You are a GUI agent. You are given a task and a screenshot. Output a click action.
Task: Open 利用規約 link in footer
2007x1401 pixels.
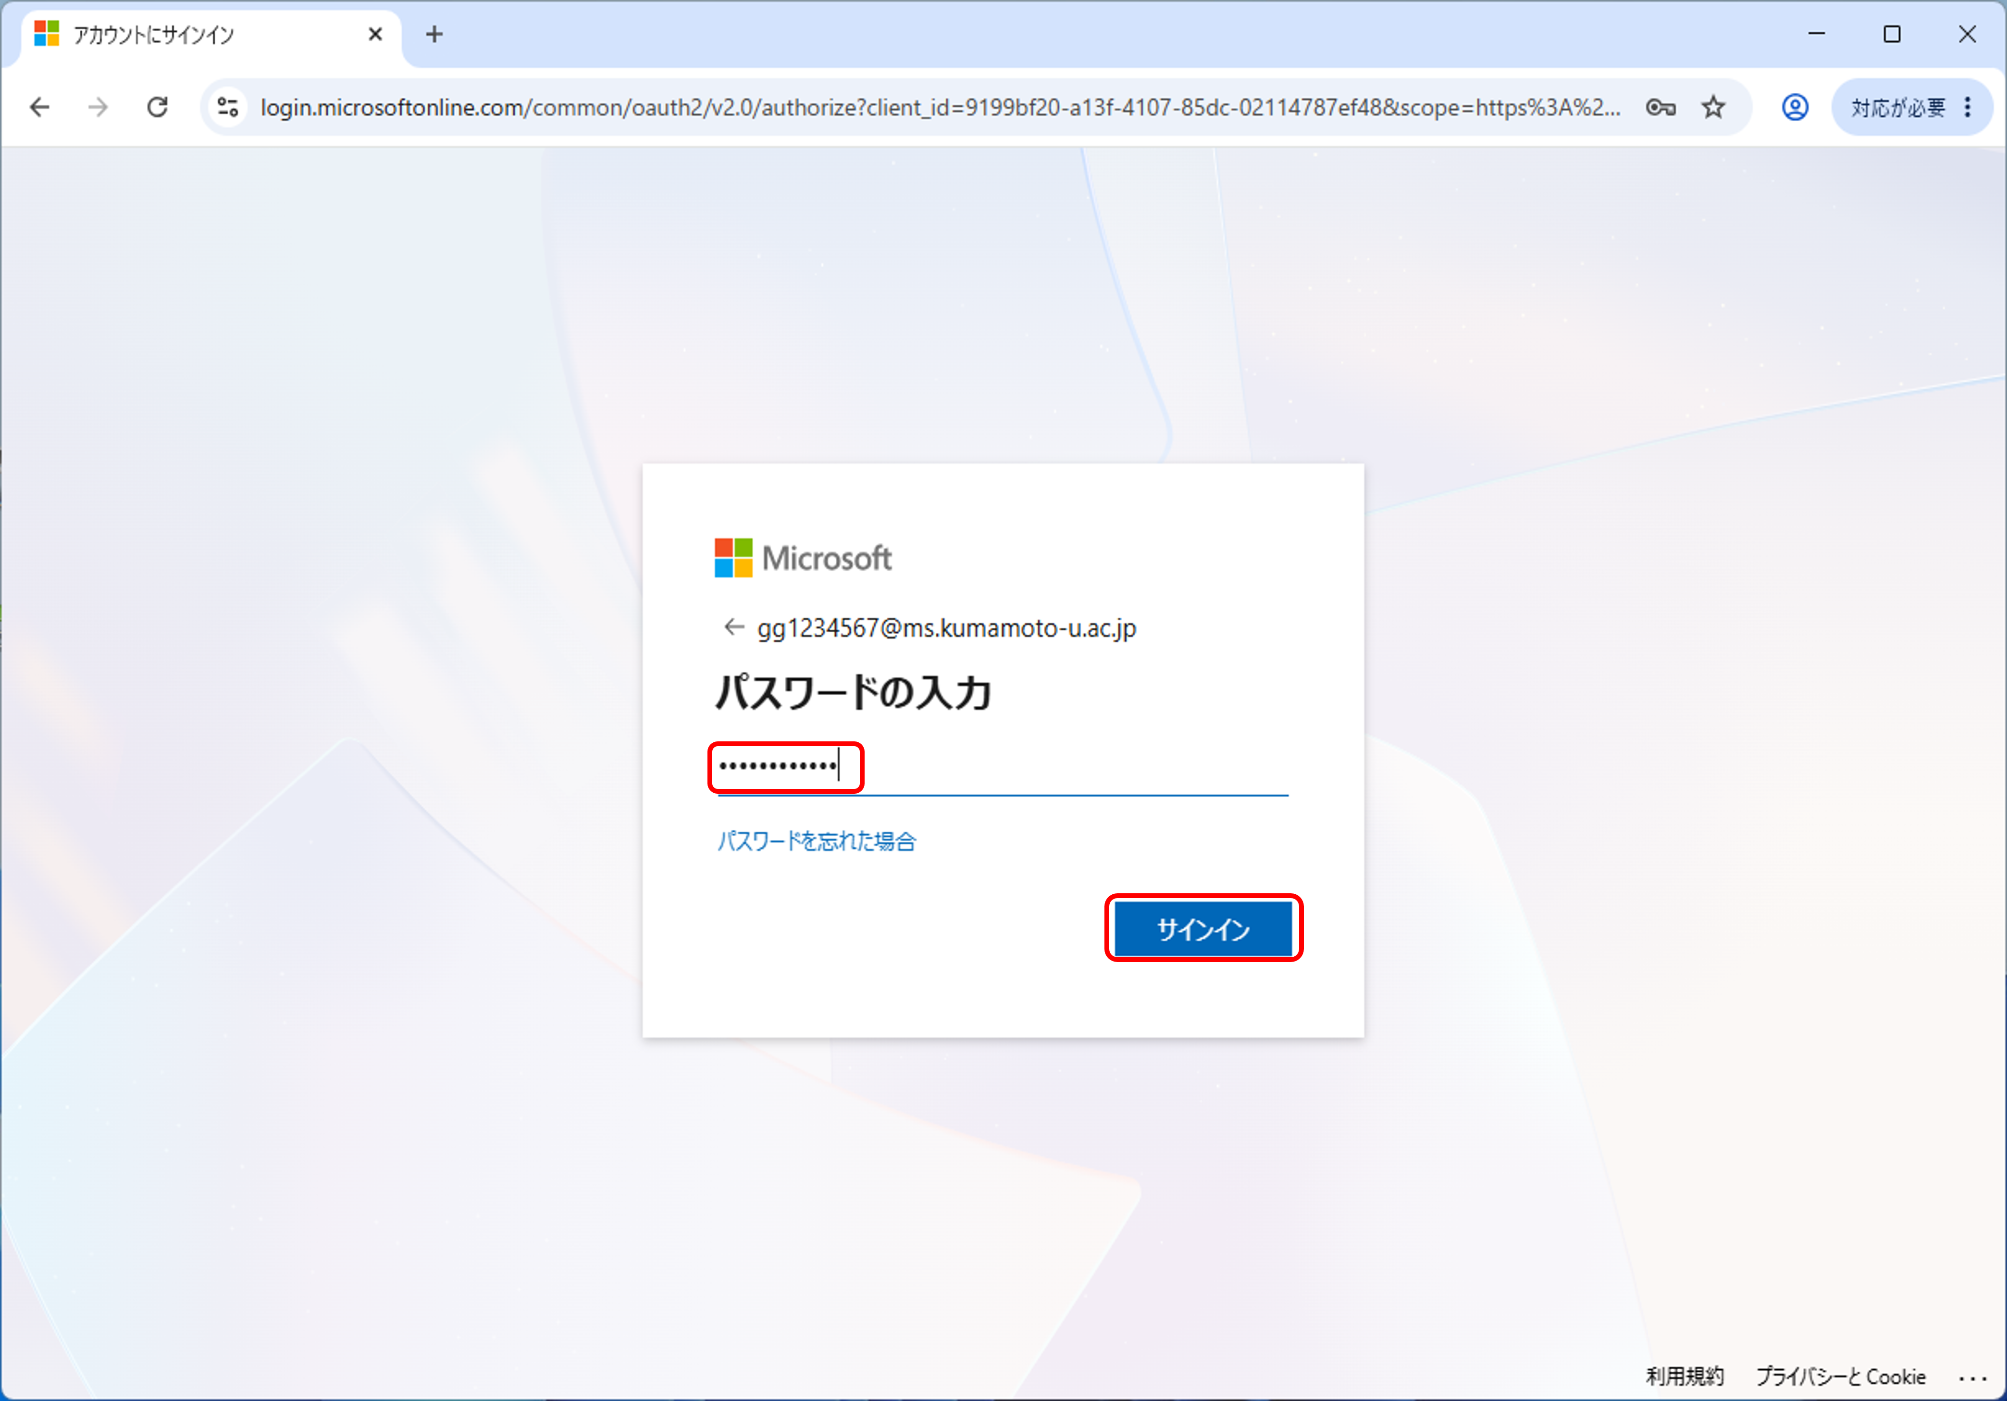click(1685, 1376)
